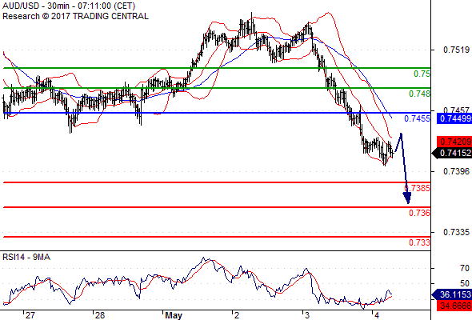The image size is (472, 320).
Task: Click the red 0.74209 price tag
Action: click(x=454, y=142)
